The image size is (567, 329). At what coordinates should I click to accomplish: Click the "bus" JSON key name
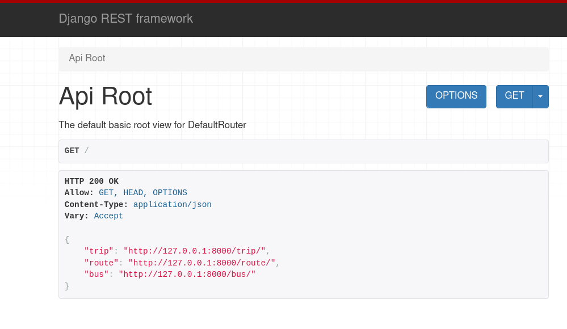pyautogui.click(x=96, y=275)
